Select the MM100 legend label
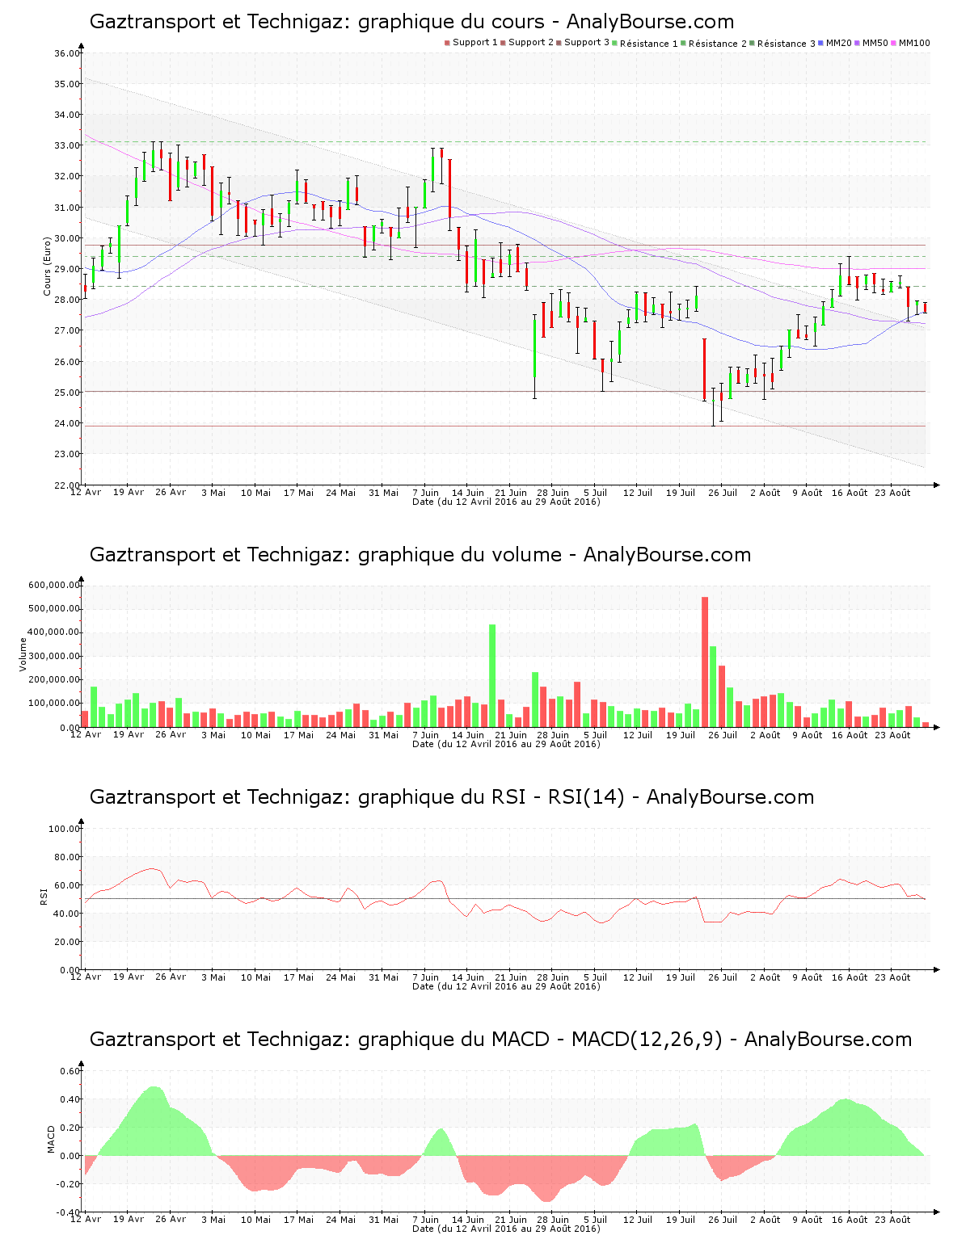Image resolution: width=970 pixels, height=1252 pixels. click(914, 43)
